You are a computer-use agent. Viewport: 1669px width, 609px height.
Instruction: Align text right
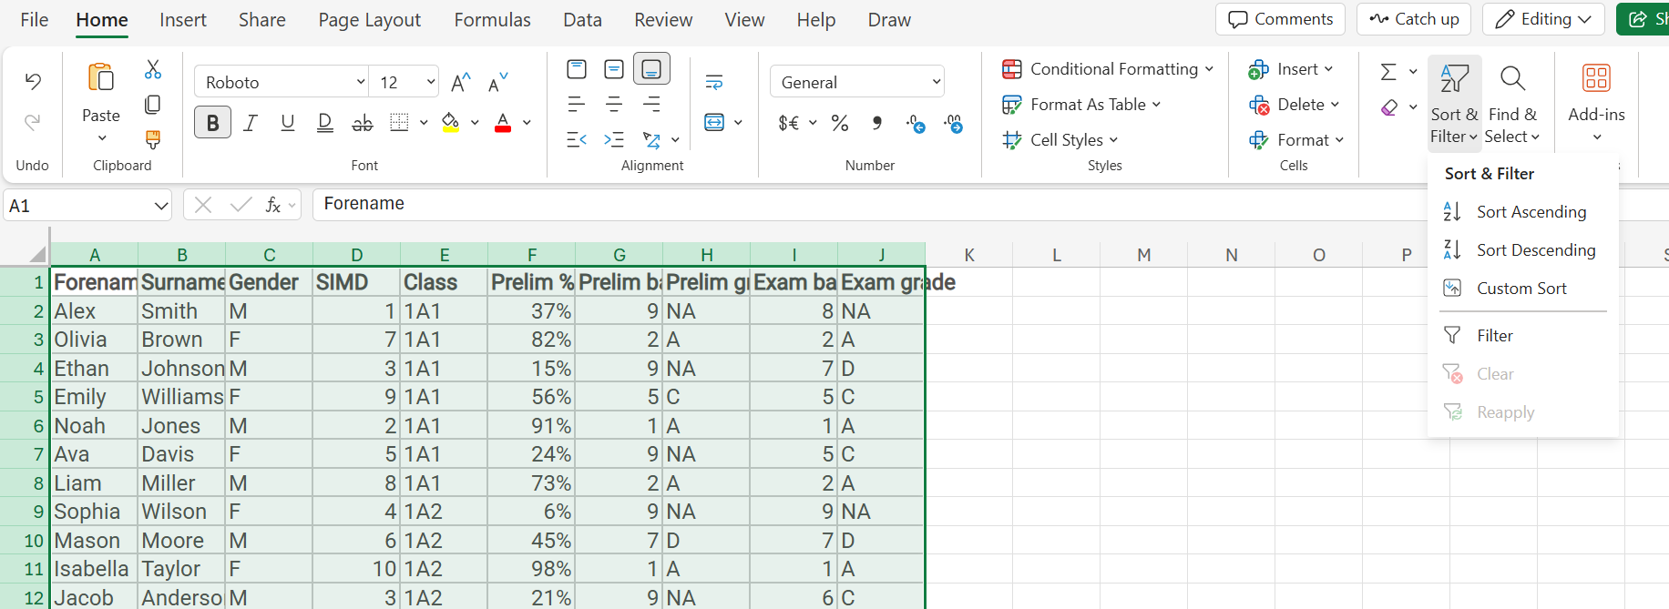click(x=651, y=105)
